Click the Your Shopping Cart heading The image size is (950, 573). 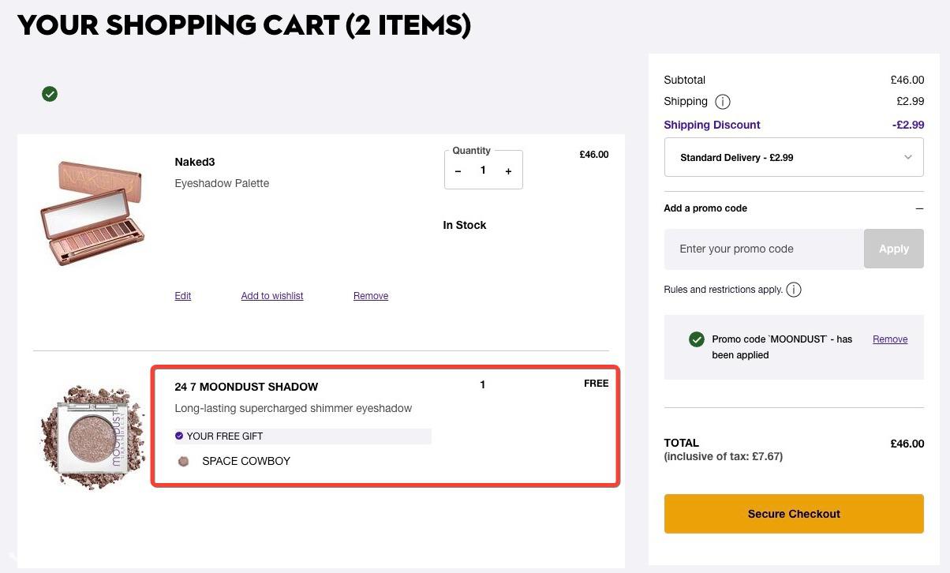coord(244,24)
